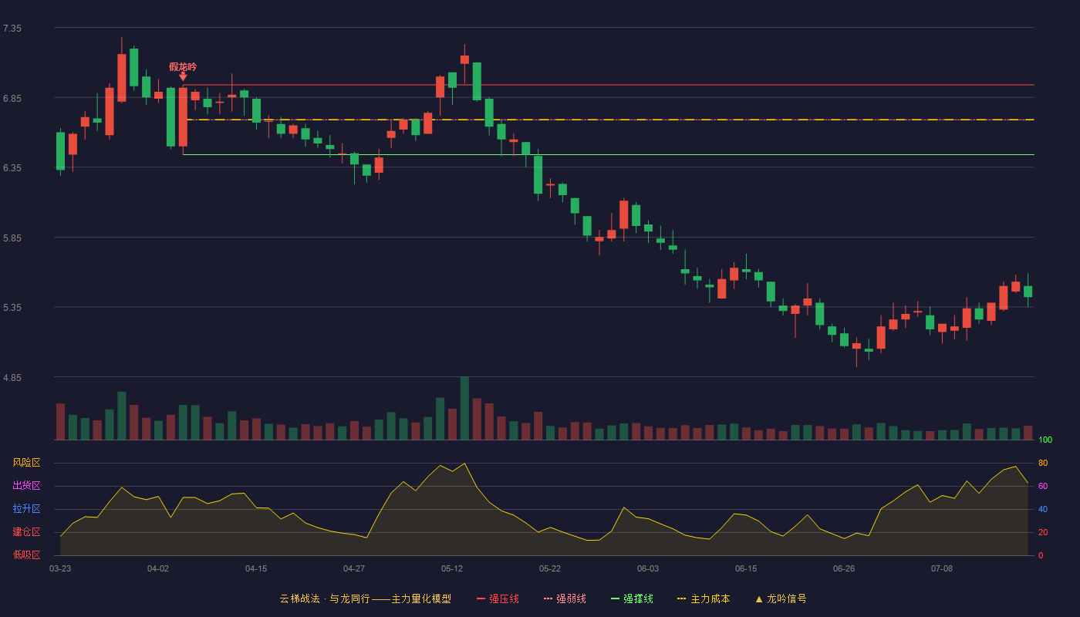Screen dimensions: 1080x617
Task: Click the 建仓区 zone label
Action: (27, 532)
